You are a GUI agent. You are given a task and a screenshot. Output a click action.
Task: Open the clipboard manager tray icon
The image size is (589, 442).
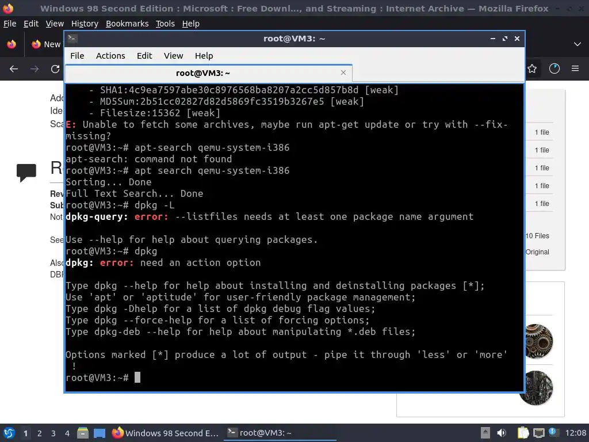point(522,433)
